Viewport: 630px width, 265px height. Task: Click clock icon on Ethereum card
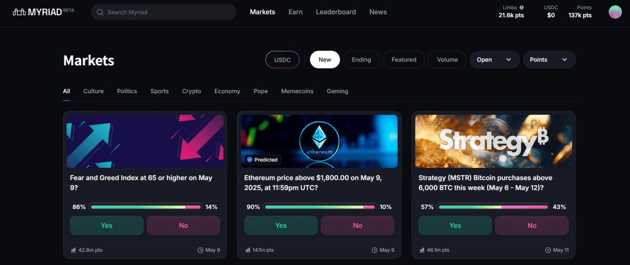(x=375, y=250)
